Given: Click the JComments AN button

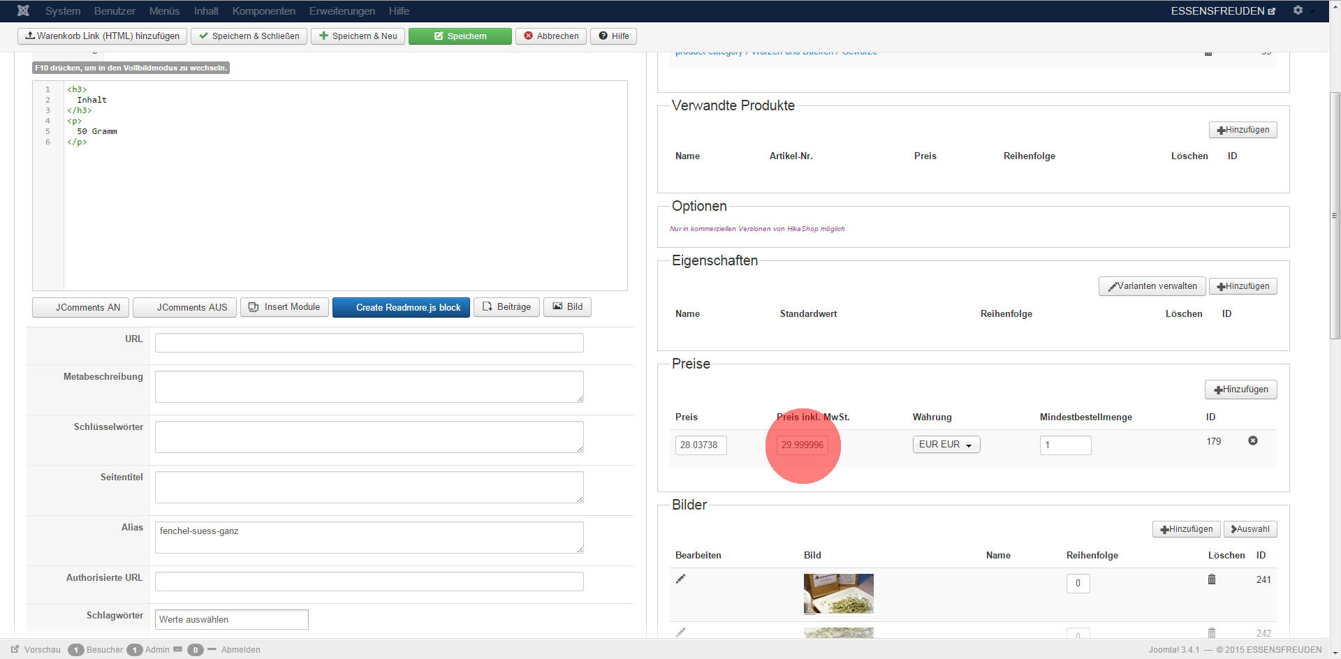Looking at the screenshot, I should pos(81,307).
